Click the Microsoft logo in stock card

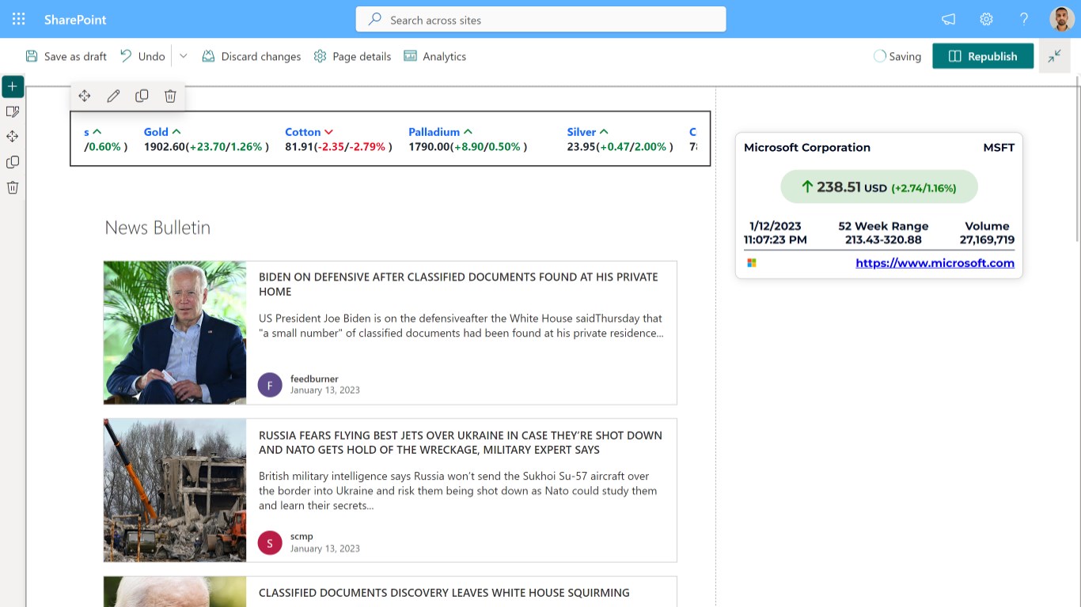tap(752, 263)
